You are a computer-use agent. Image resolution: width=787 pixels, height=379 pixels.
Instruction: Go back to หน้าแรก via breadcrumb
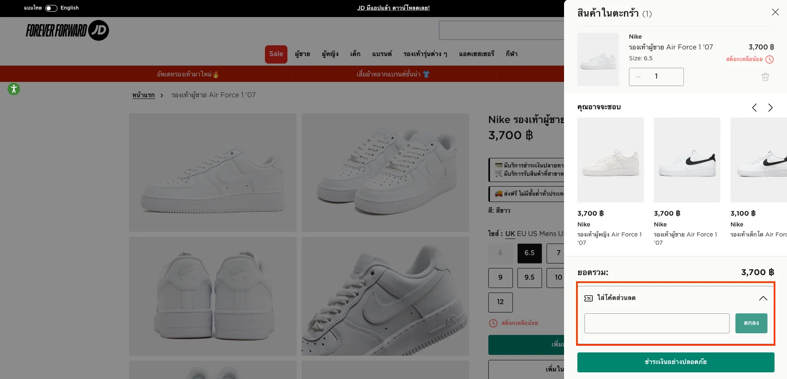143,95
